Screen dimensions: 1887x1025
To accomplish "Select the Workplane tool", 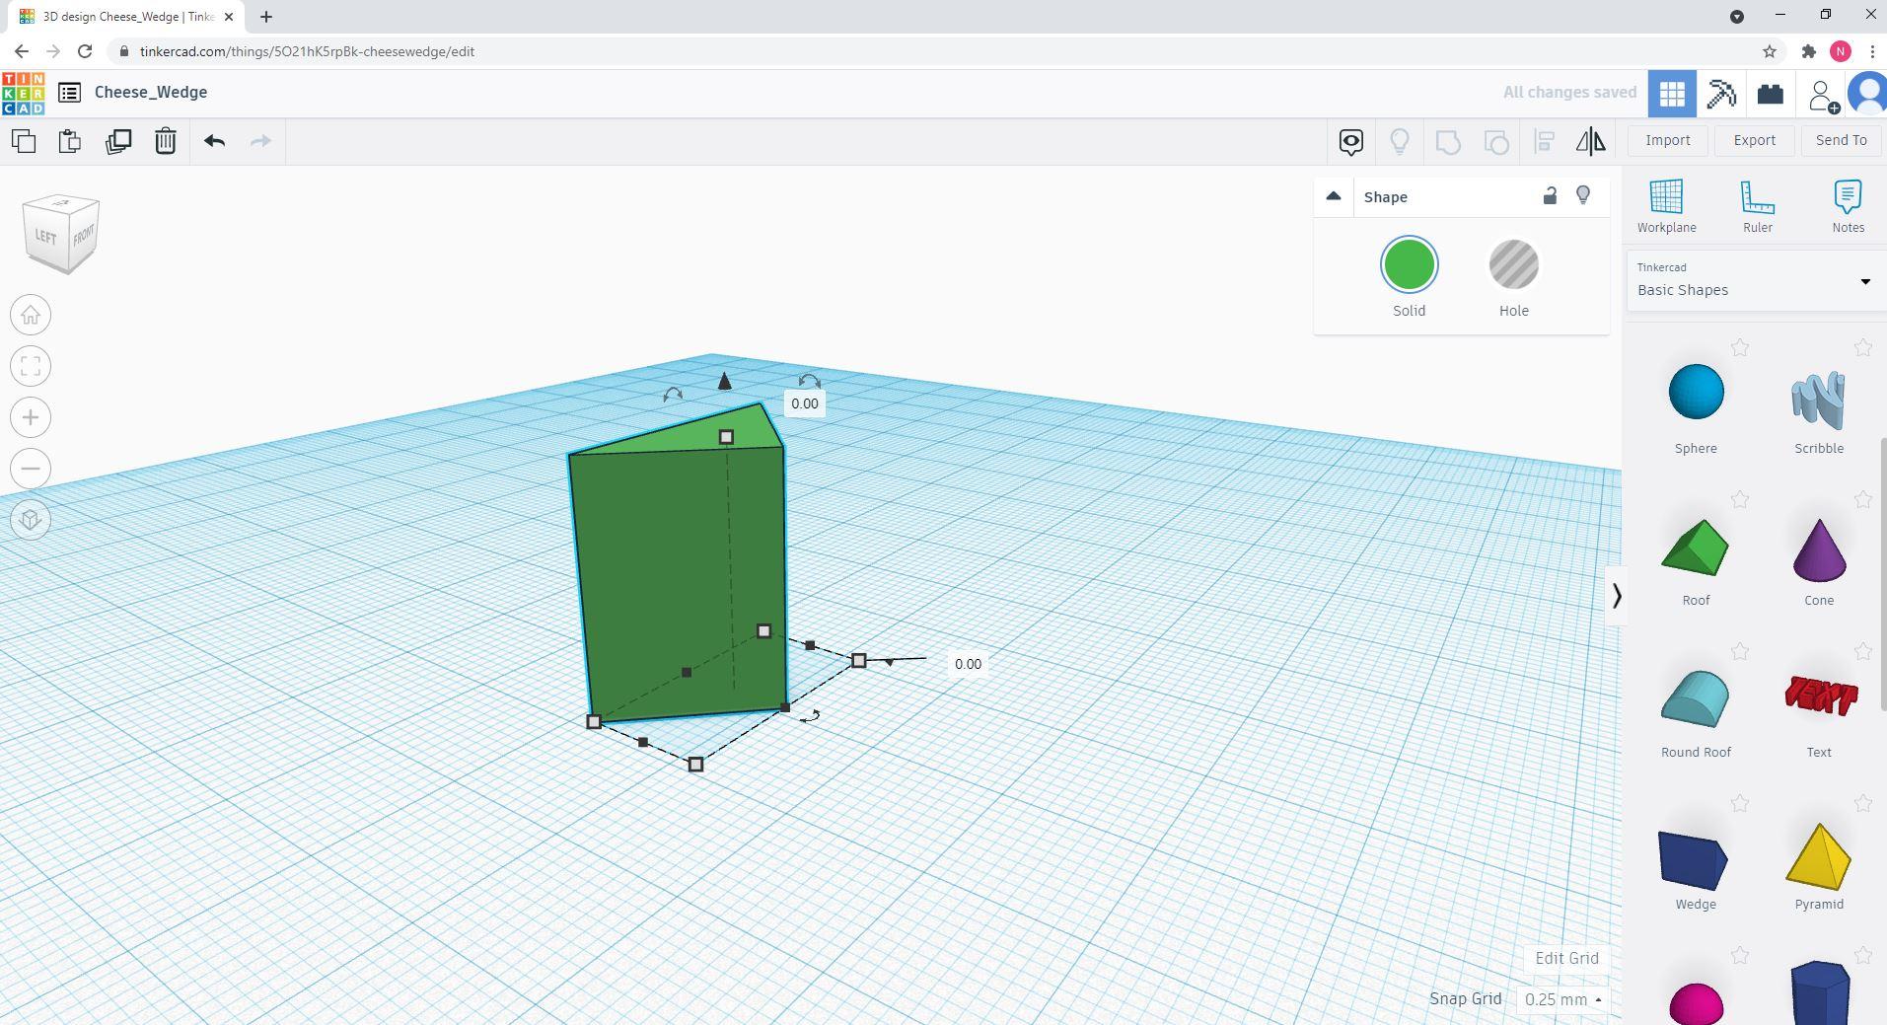I will click(1667, 205).
